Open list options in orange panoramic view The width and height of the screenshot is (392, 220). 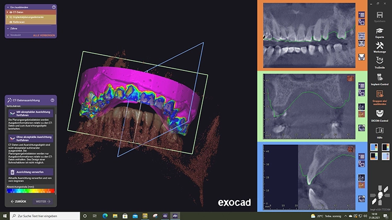tap(362, 15)
